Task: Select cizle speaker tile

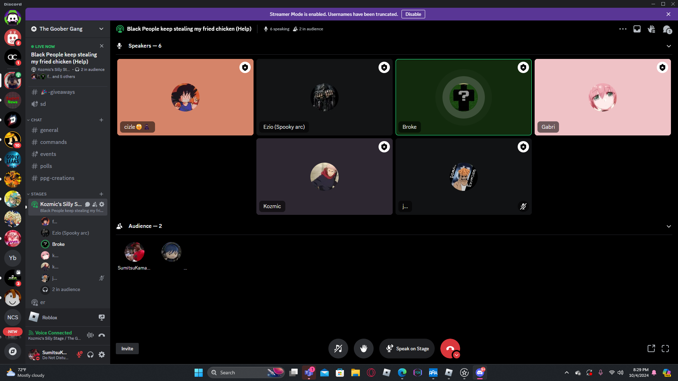Action: [185, 97]
